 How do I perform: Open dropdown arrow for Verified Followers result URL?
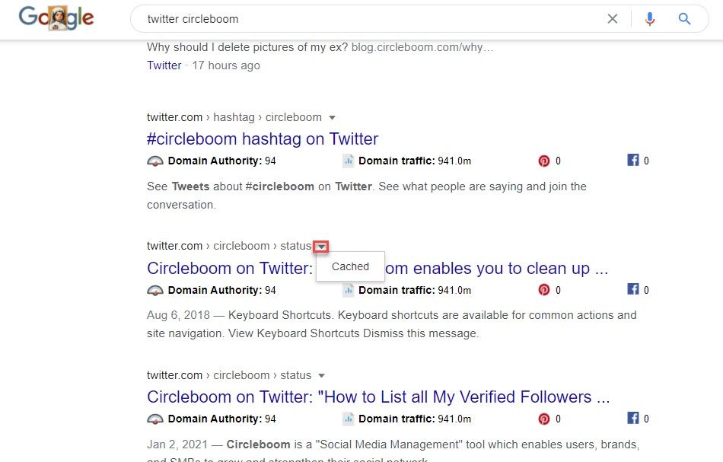pos(322,375)
